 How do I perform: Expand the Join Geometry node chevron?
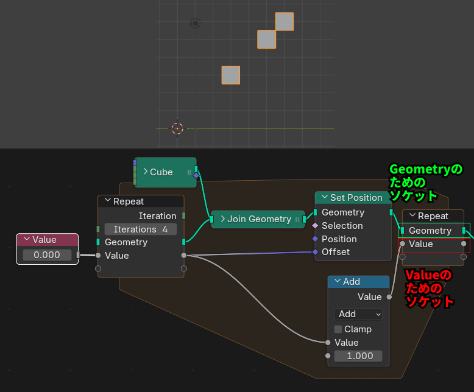pyautogui.click(x=222, y=219)
